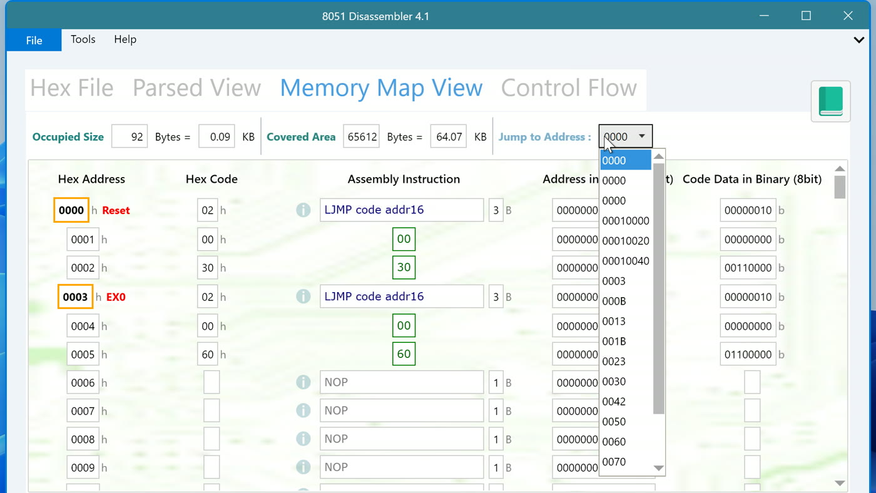Click the red EX0 vector label

[x=116, y=297]
